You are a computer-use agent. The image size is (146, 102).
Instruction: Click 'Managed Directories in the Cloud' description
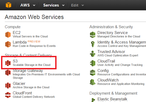119,36
